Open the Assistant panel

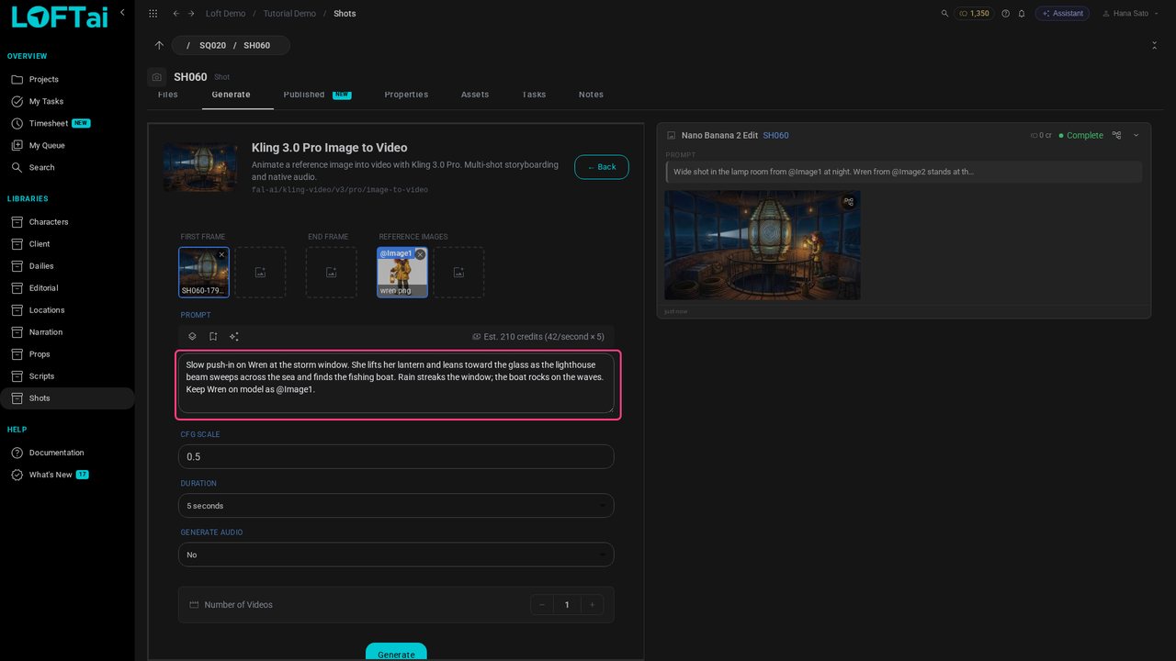pyautogui.click(x=1062, y=14)
